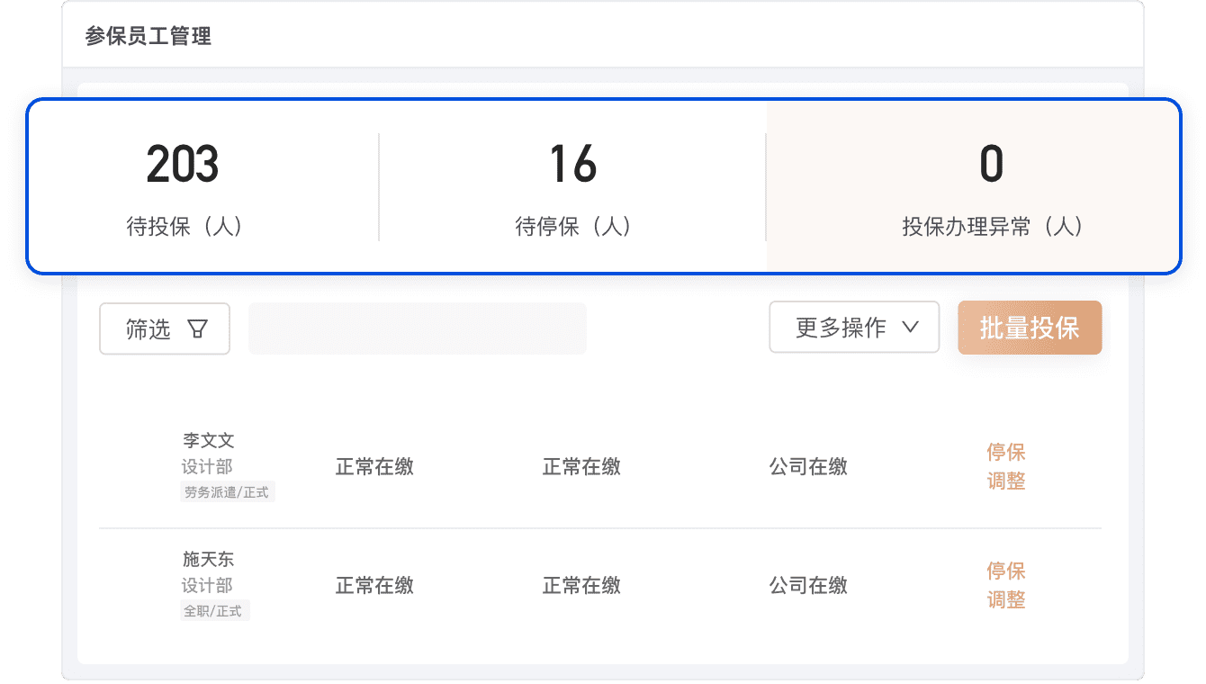Click 设计部 department under 李文文
The height and width of the screenshot is (684, 1206).
(206, 467)
